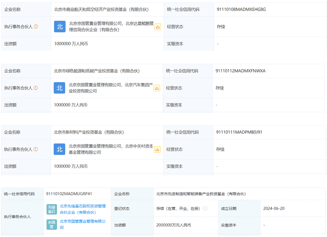Click the 先锋基石 company logo icon
The width and height of the screenshot is (327, 237).
(51, 209)
